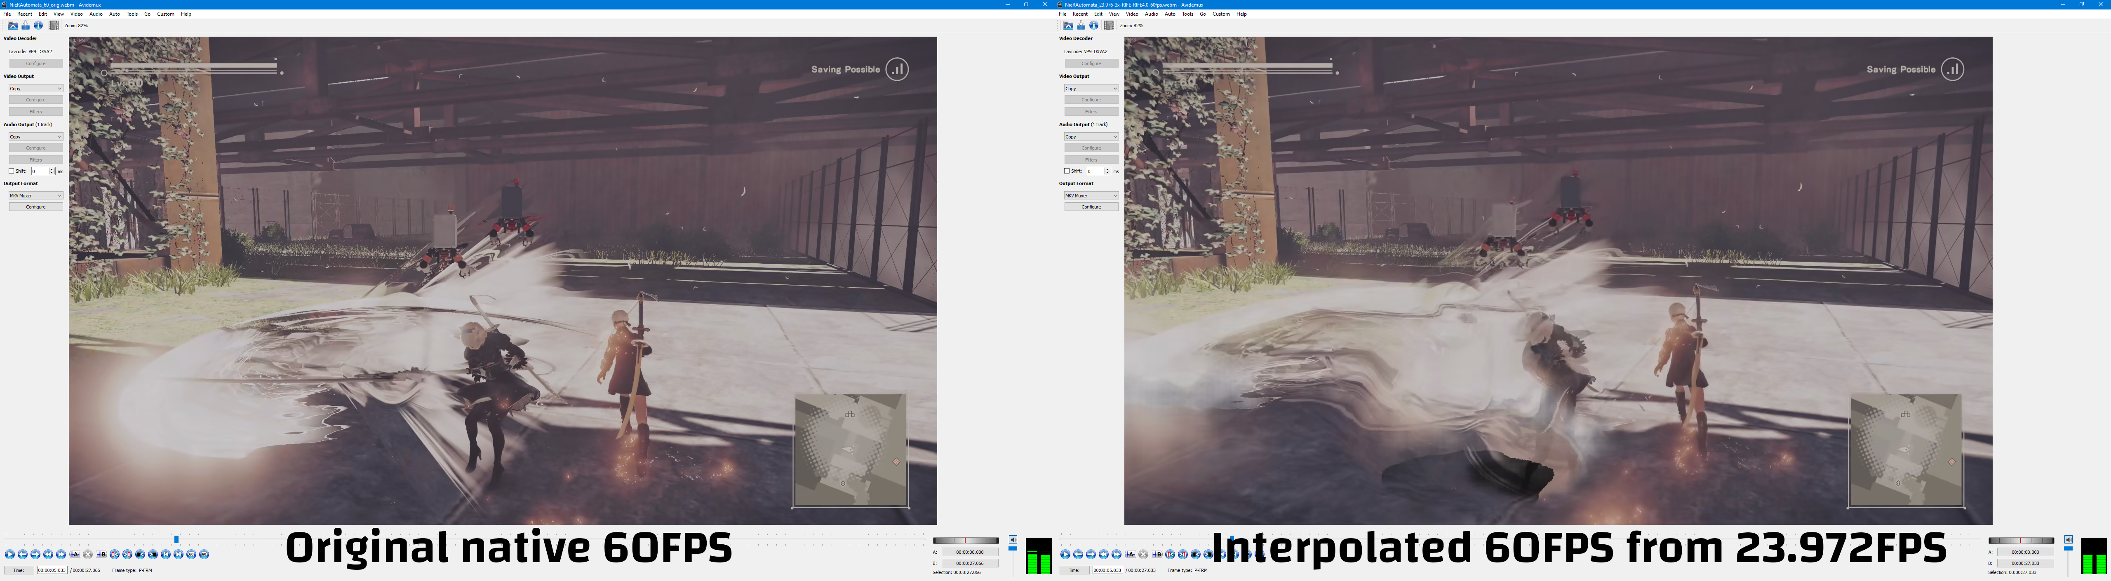Current time field 00:00:05.033, right window

pyautogui.click(x=1108, y=570)
